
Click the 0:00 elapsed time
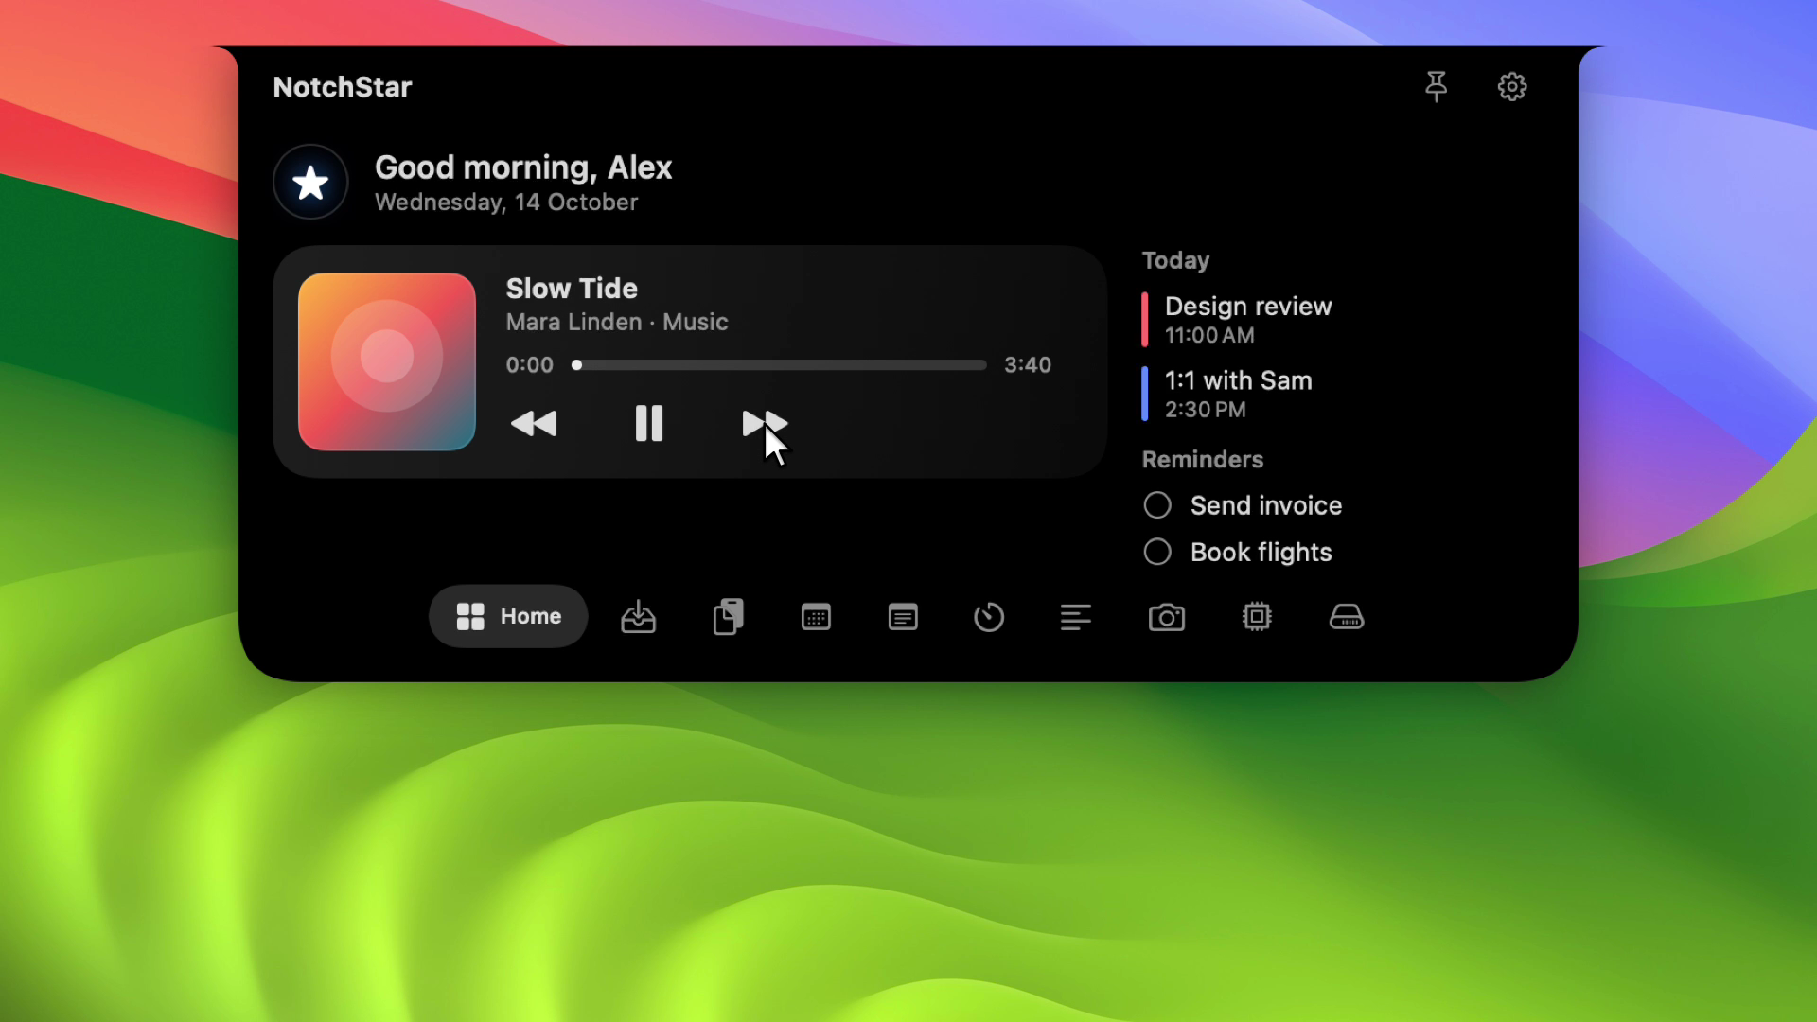(529, 365)
